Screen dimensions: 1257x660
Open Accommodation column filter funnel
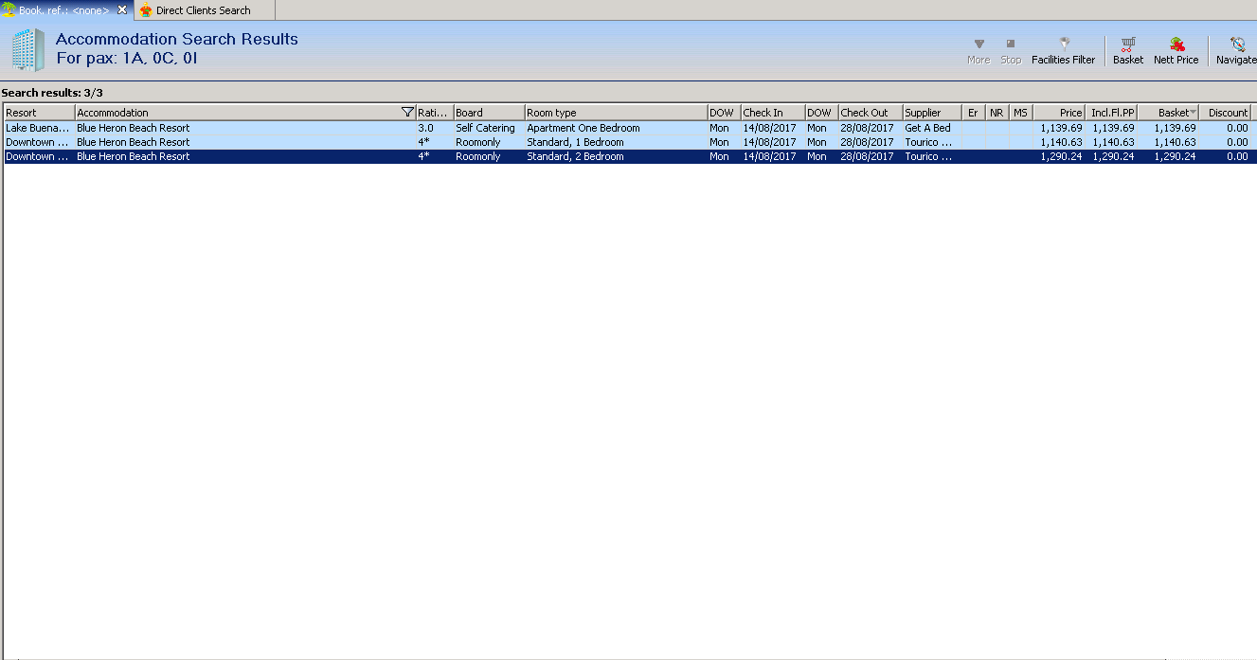click(407, 113)
